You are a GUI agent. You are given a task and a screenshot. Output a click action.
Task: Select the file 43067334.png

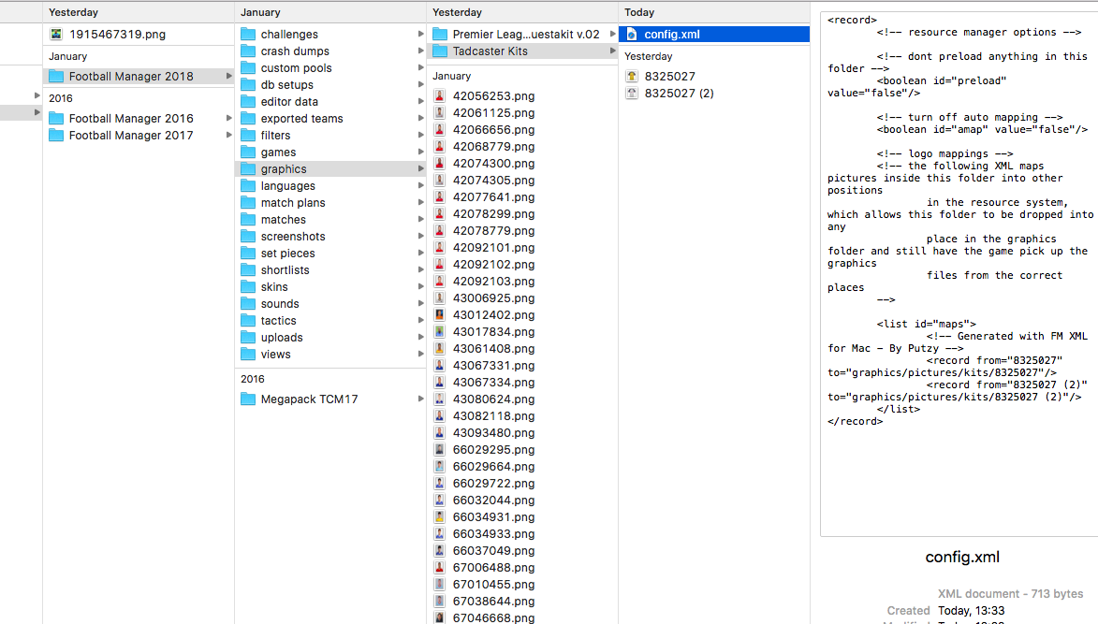493,382
